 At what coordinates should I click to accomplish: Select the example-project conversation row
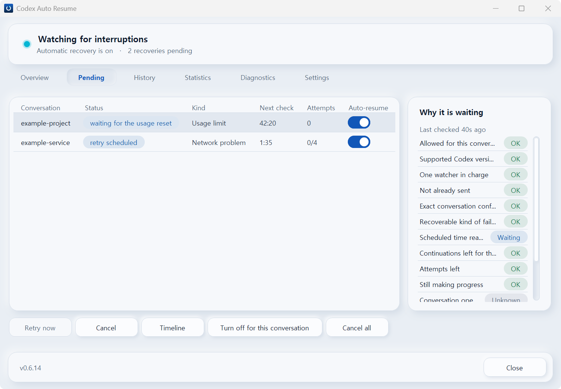(204, 123)
